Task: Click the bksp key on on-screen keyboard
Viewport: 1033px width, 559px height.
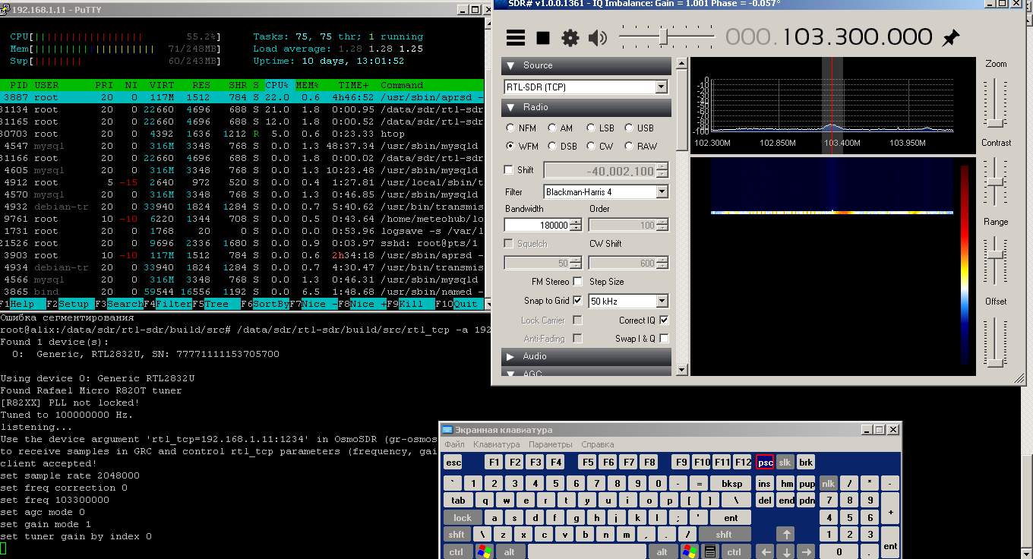Action: 731,483
